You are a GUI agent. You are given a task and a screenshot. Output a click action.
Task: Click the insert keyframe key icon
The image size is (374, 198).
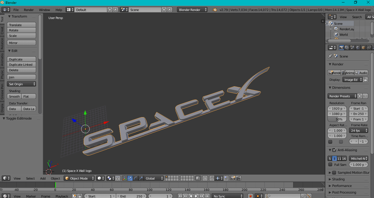(x=303, y=196)
